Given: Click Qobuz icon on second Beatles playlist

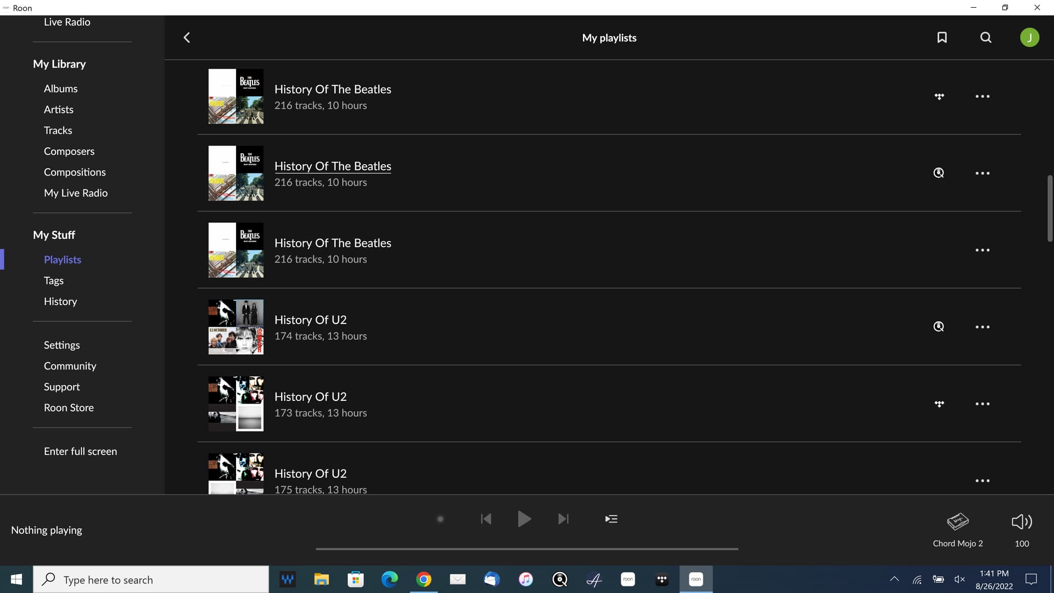Looking at the screenshot, I should (939, 173).
